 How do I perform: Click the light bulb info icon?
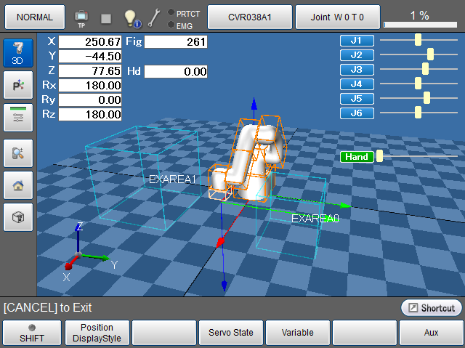click(x=131, y=17)
